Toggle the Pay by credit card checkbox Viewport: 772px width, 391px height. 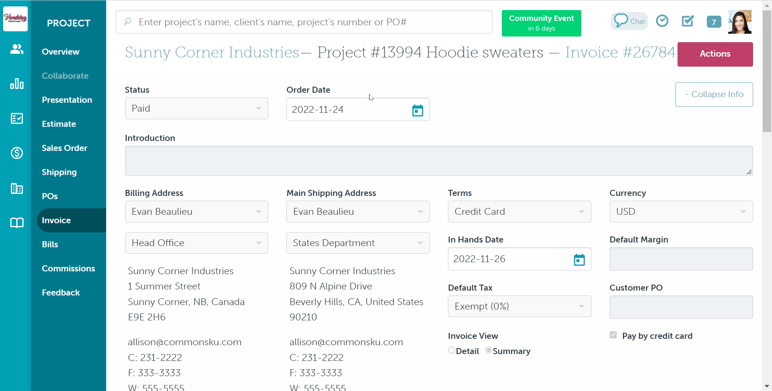[613, 335]
